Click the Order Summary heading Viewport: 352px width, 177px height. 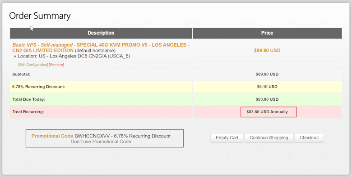40,16
